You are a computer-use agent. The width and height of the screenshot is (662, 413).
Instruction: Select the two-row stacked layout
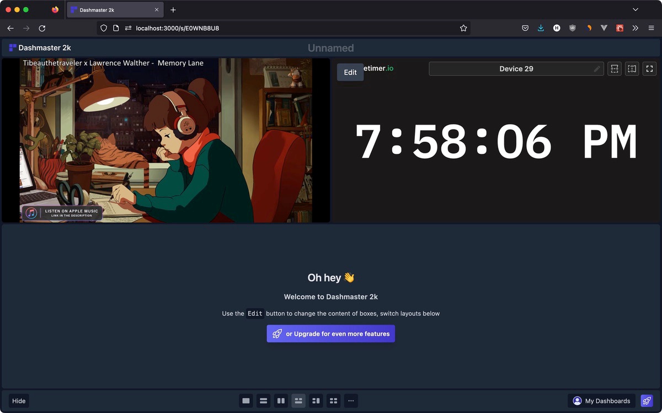click(x=263, y=400)
